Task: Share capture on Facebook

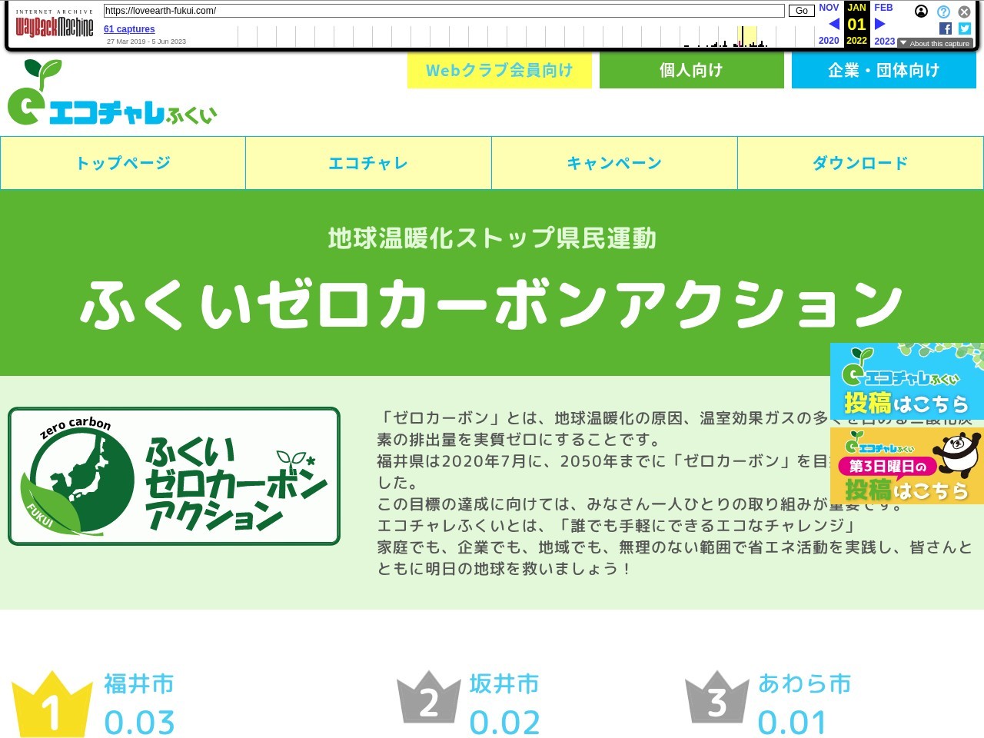Action: coord(946,28)
